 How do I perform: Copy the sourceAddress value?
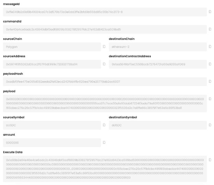coord(104,64)
